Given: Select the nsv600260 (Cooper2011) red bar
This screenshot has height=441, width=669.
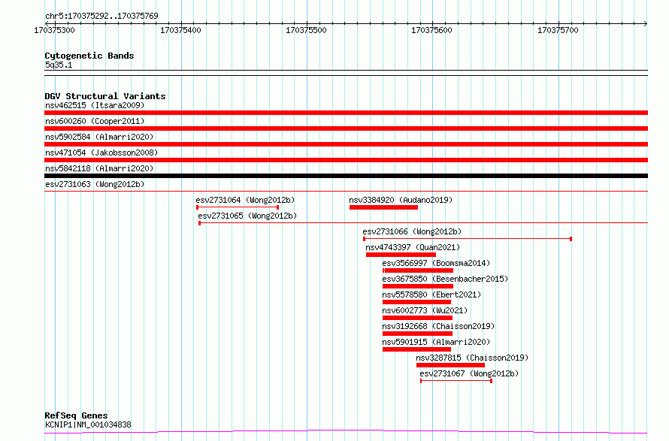Looking at the screenshot, I should point(346,128).
